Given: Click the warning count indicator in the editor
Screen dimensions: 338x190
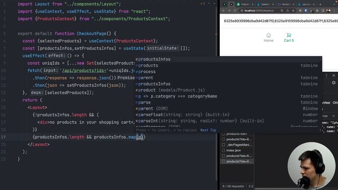Looking at the screenshot, I should pyautogui.click(x=203, y=4).
